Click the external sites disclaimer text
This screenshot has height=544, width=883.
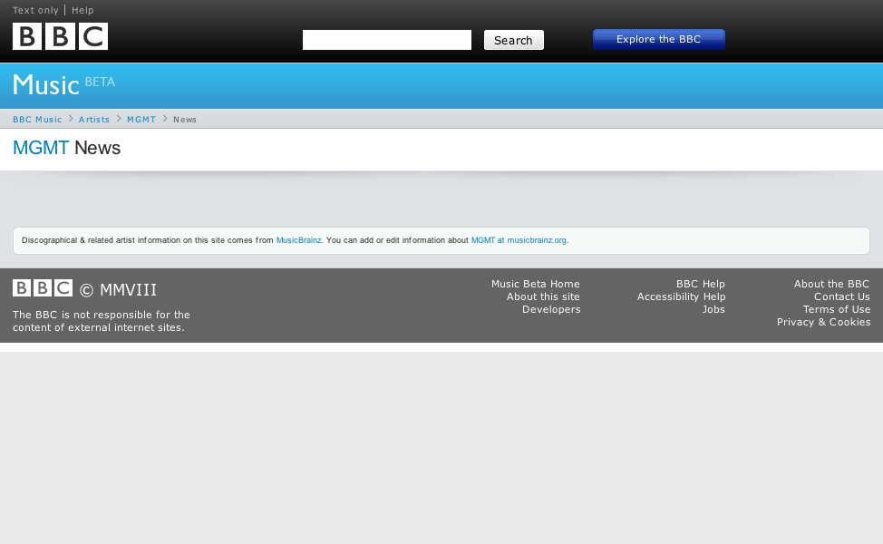click(102, 321)
